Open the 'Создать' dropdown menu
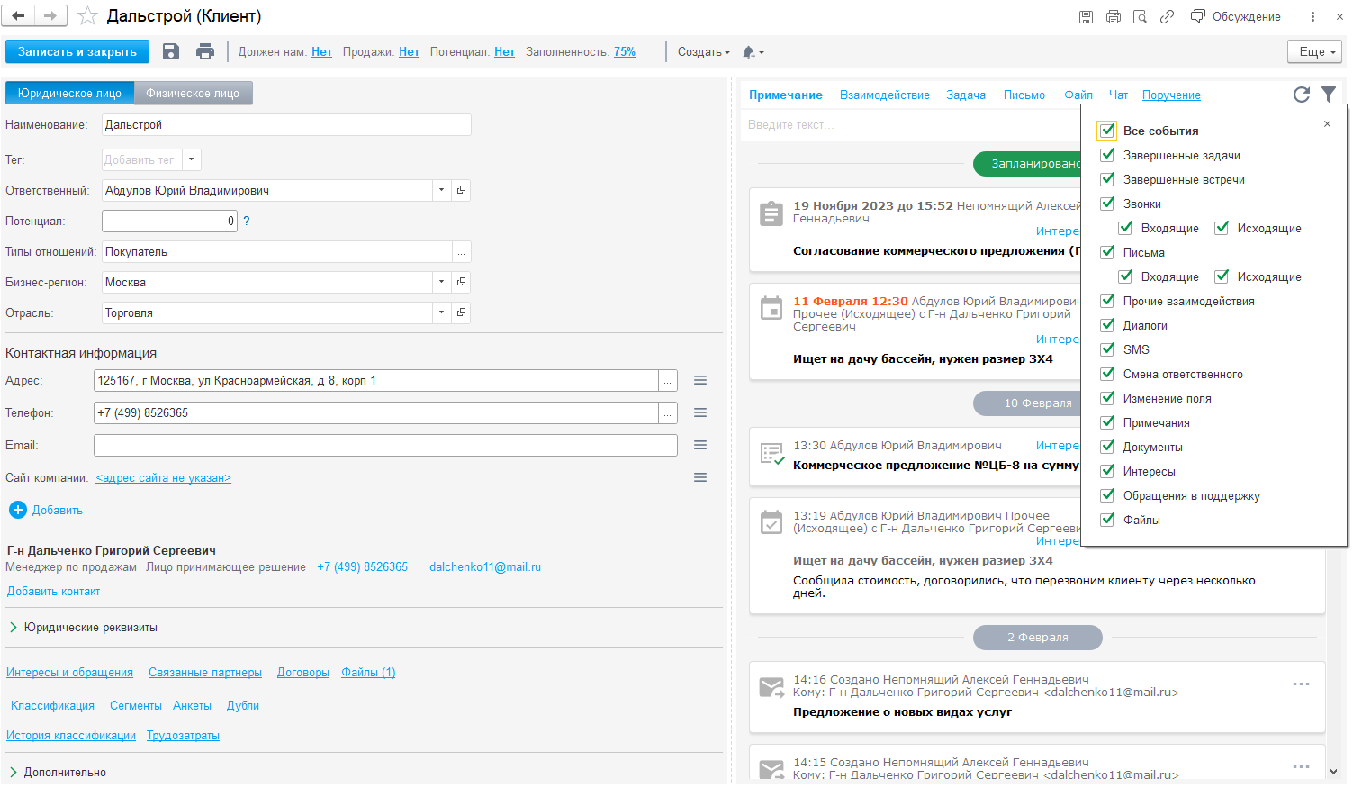The image size is (1353, 788). (703, 52)
